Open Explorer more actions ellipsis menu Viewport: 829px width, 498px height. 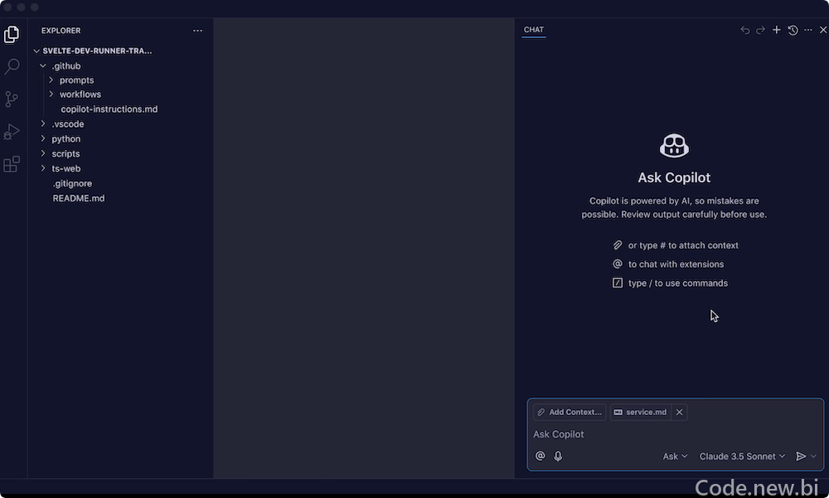[198, 31]
